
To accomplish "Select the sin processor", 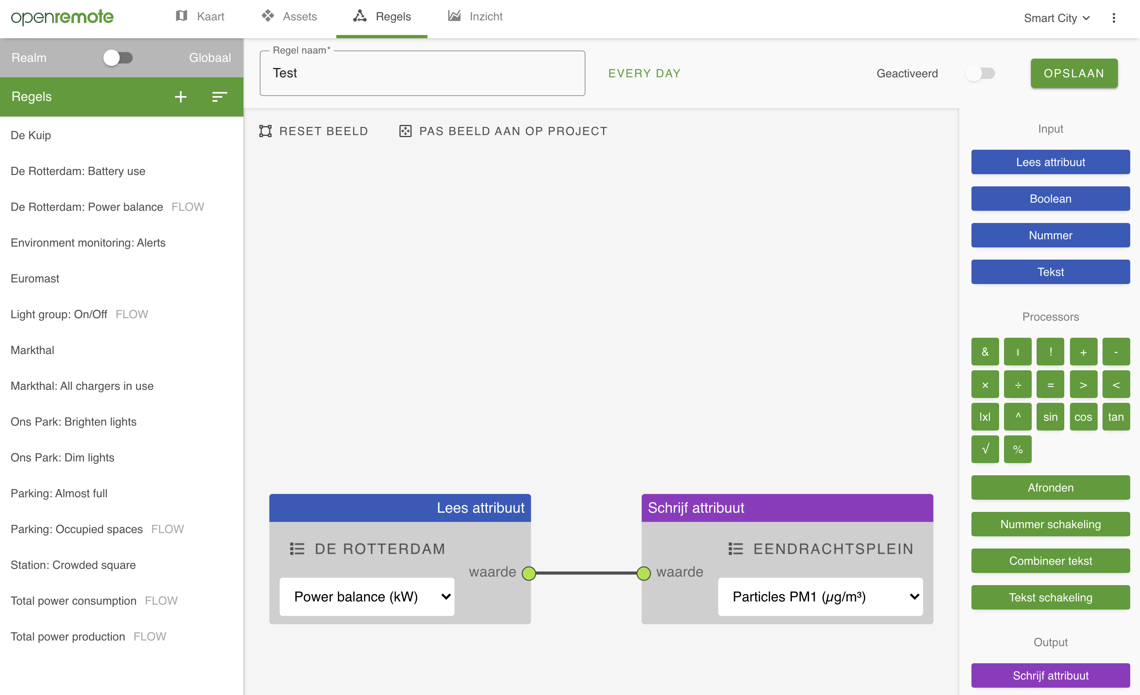I will [1050, 417].
